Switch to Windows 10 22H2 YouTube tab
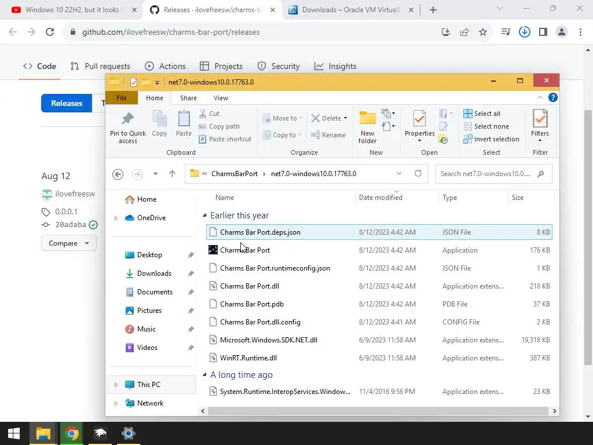 tap(74, 10)
